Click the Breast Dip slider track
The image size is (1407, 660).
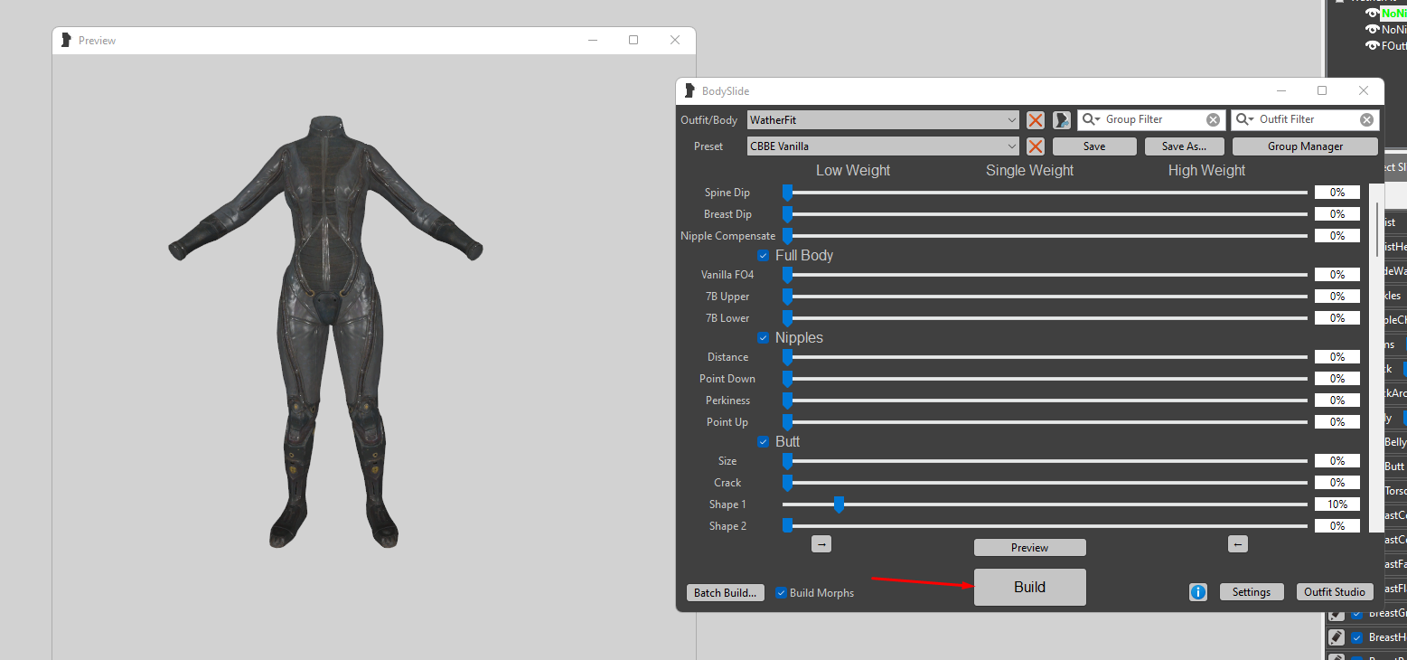[x=1045, y=214]
